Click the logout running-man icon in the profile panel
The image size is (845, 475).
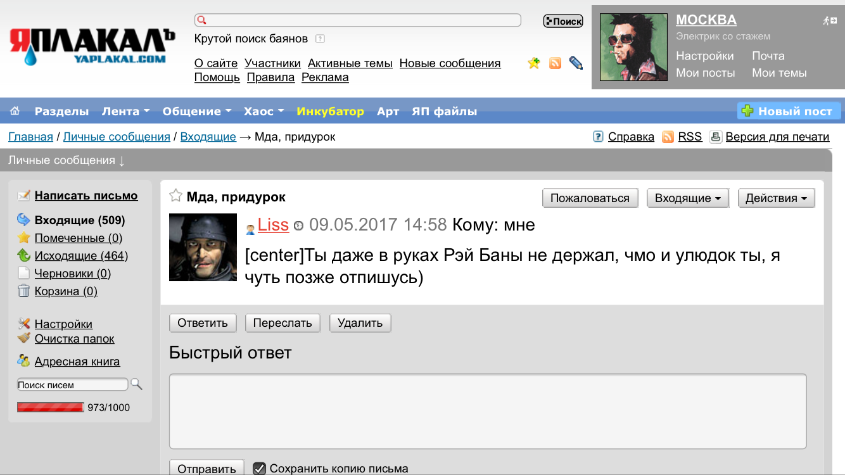click(x=830, y=21)
